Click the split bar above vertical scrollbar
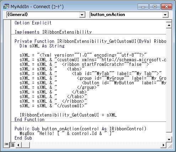Screen dimensions: 176x152 click(169, 21)
